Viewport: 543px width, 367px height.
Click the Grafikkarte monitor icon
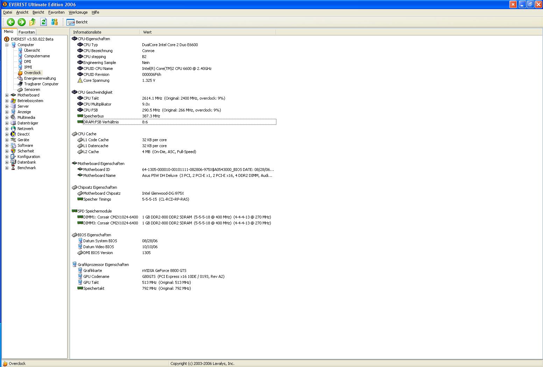tap(80, 271)
